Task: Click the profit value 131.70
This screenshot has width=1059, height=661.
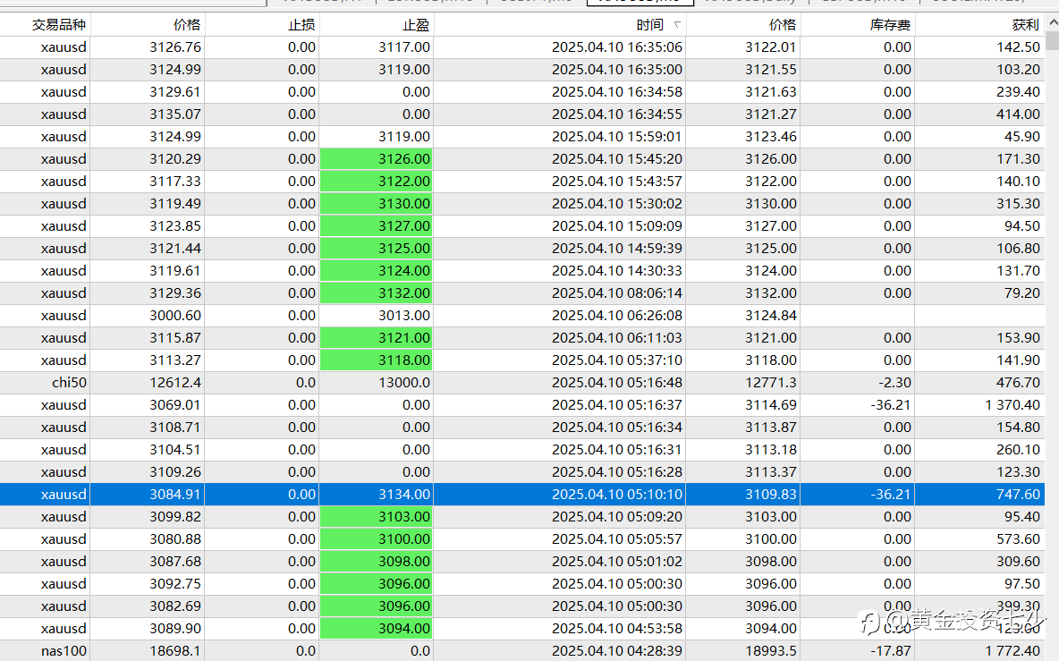Action: tap(1019, 271)
